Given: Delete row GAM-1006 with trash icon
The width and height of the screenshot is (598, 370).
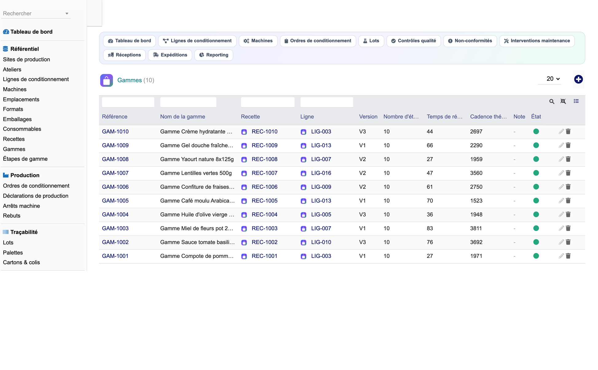Looking at the screenshot, I should coord(568,187).
